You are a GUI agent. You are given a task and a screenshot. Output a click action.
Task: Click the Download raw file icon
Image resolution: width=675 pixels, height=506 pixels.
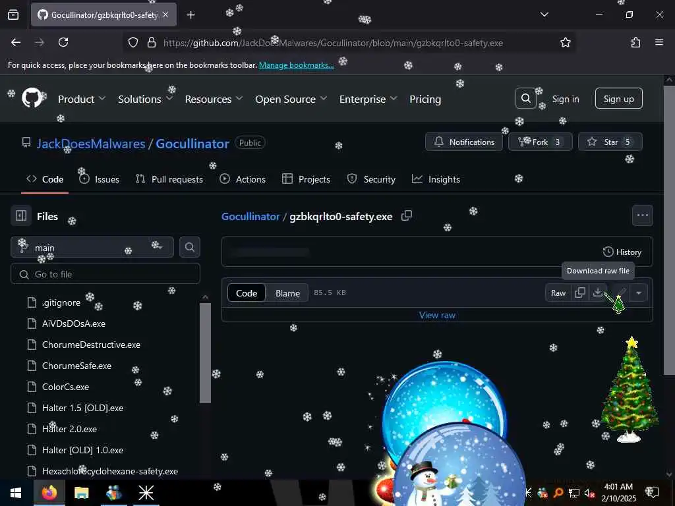(x=597, y=293)
